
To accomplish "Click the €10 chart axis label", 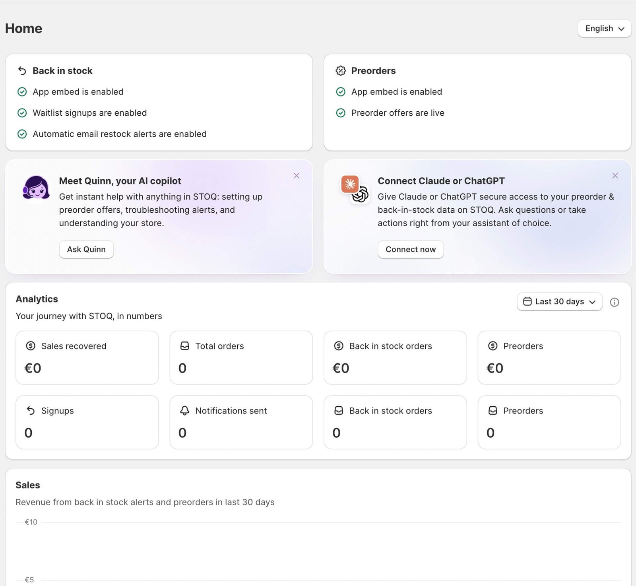I will tap(31, 522).
